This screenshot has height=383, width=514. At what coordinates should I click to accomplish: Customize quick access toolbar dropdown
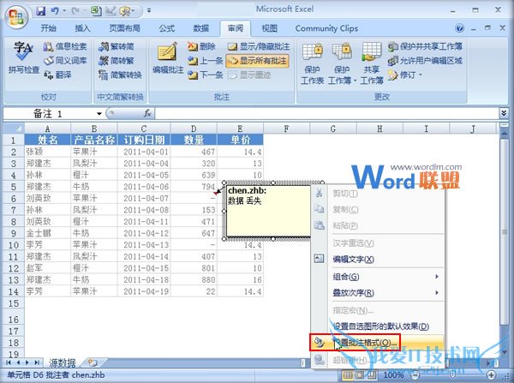tap(149, 11)
